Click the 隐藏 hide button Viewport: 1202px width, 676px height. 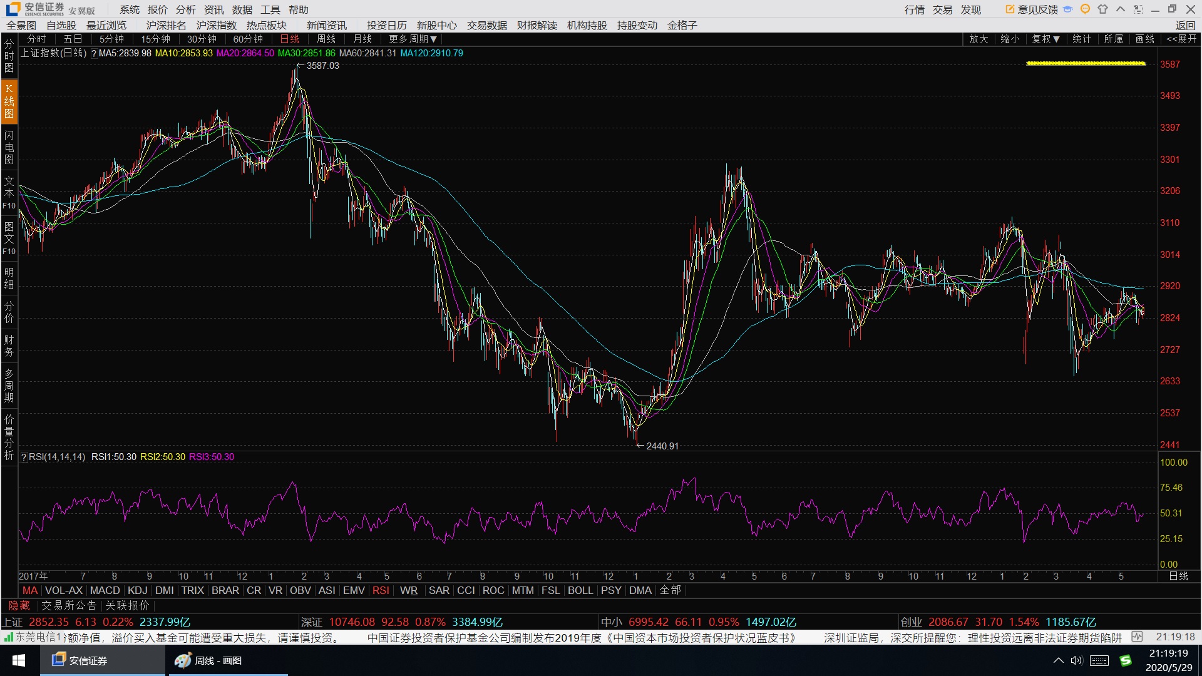pyautogui.click(x=19, y=605)
